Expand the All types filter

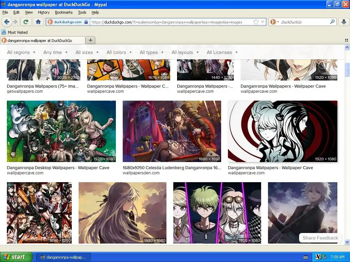point(151,52)
